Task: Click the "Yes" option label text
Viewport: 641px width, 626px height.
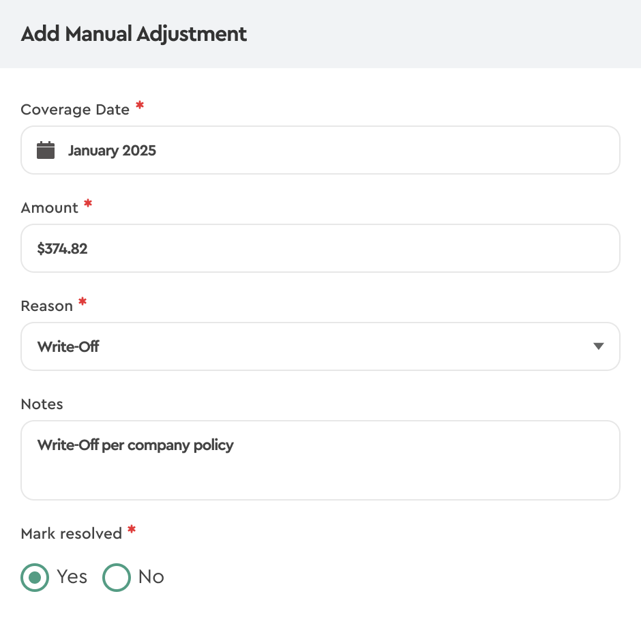Action: 72,577
